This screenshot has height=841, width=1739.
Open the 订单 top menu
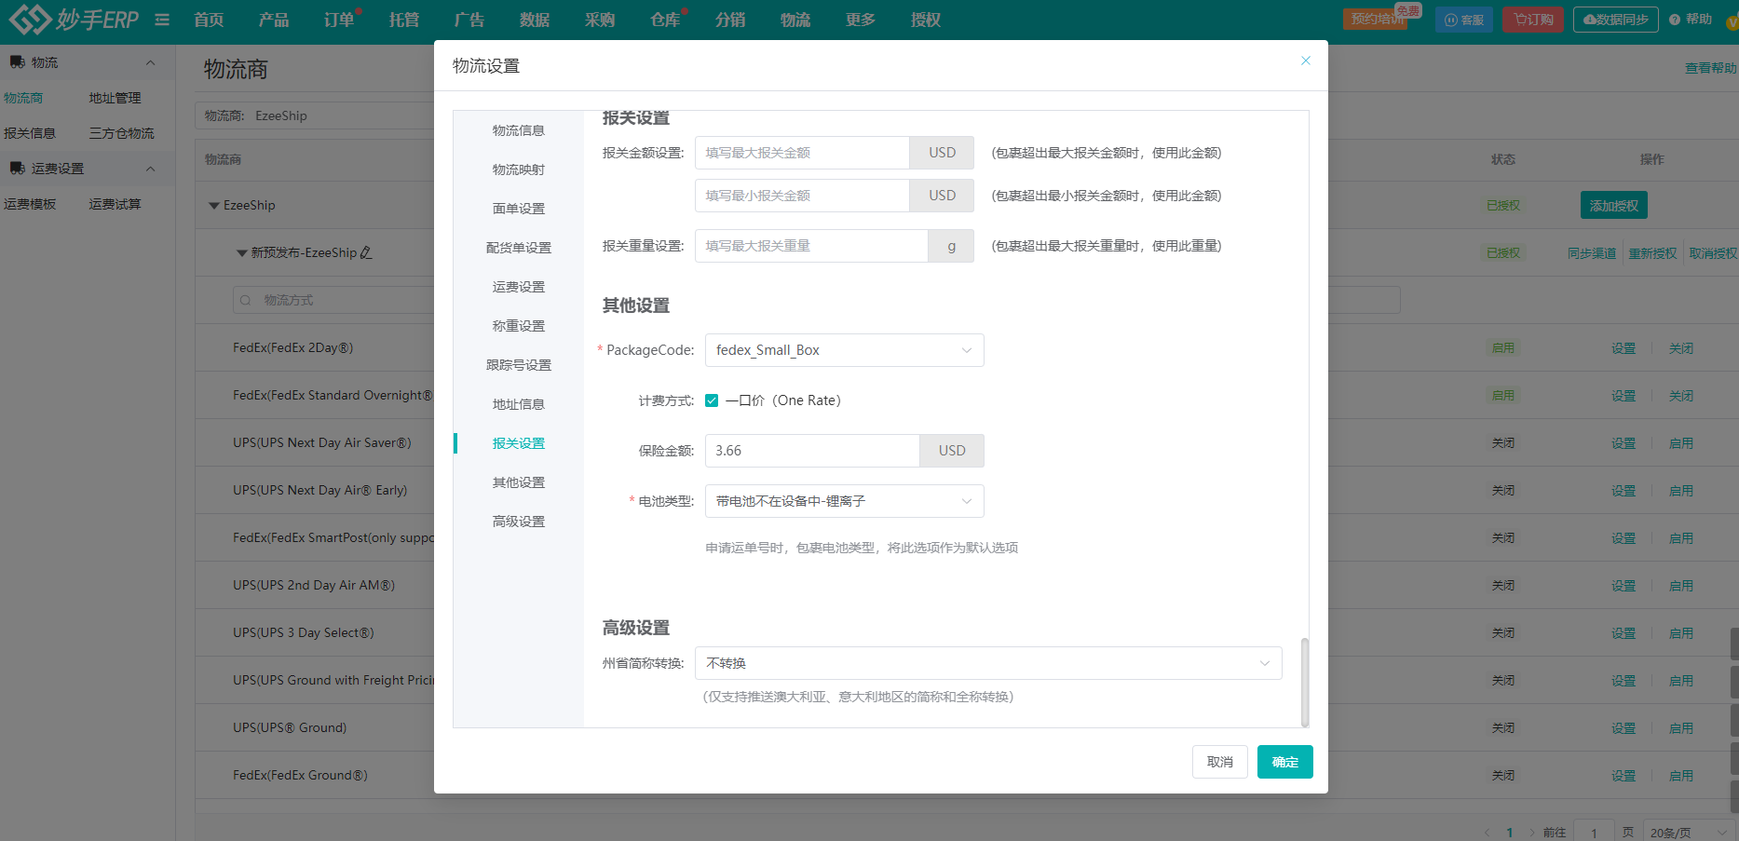[x=339, y=20]
